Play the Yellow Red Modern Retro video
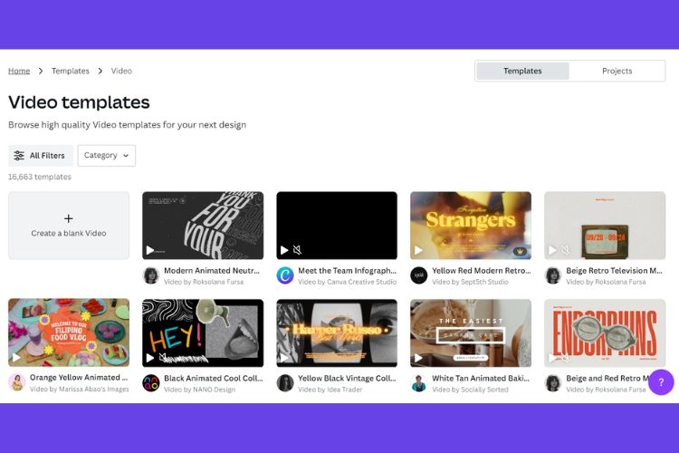 [418, 250]
